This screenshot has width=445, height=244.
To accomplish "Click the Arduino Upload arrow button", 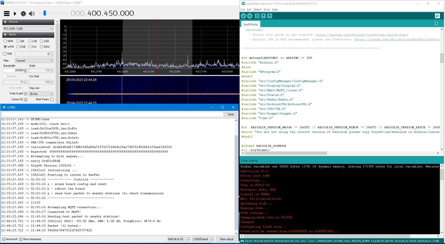I will pos(250,16).
